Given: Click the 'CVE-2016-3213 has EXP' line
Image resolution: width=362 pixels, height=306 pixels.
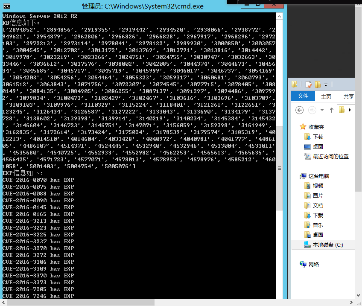Looking at the screenshot, I should click(38, 221).
